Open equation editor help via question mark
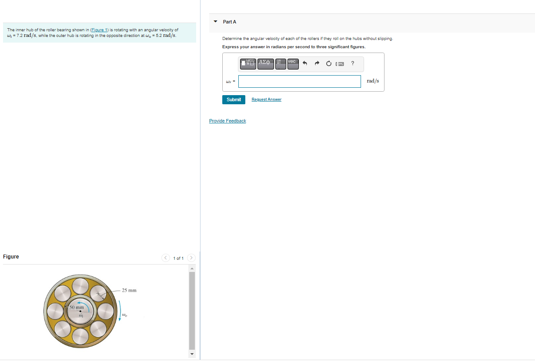This screenshot has width=535, height=361. [352, 63]
